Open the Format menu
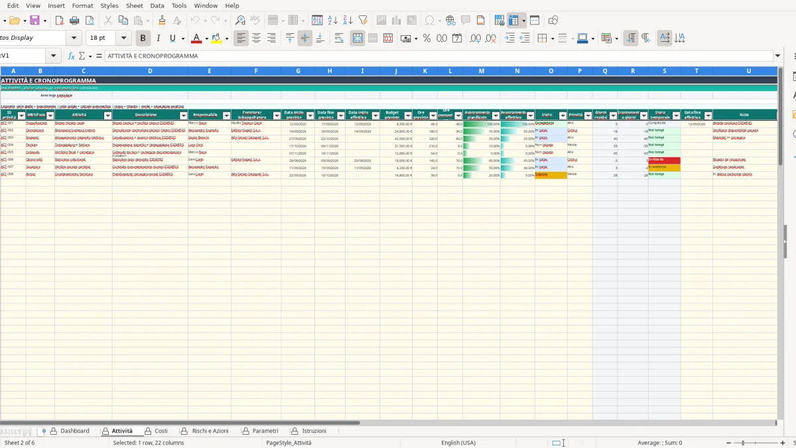This screenshot has height=448, width=796. pyautogui.click(x=82, y=5)
